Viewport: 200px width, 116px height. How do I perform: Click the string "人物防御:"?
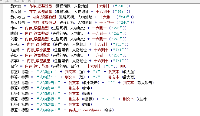click(48, 104)
